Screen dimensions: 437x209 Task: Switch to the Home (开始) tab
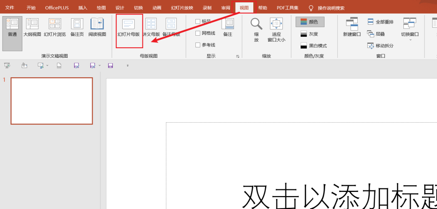click(31, 8)
